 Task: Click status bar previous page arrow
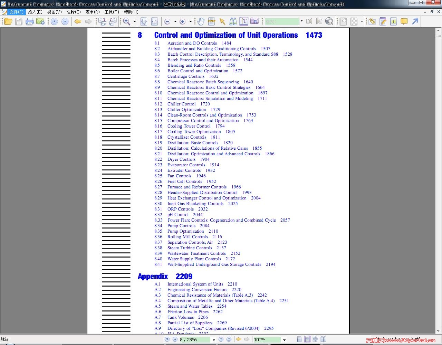pos(175,339)
